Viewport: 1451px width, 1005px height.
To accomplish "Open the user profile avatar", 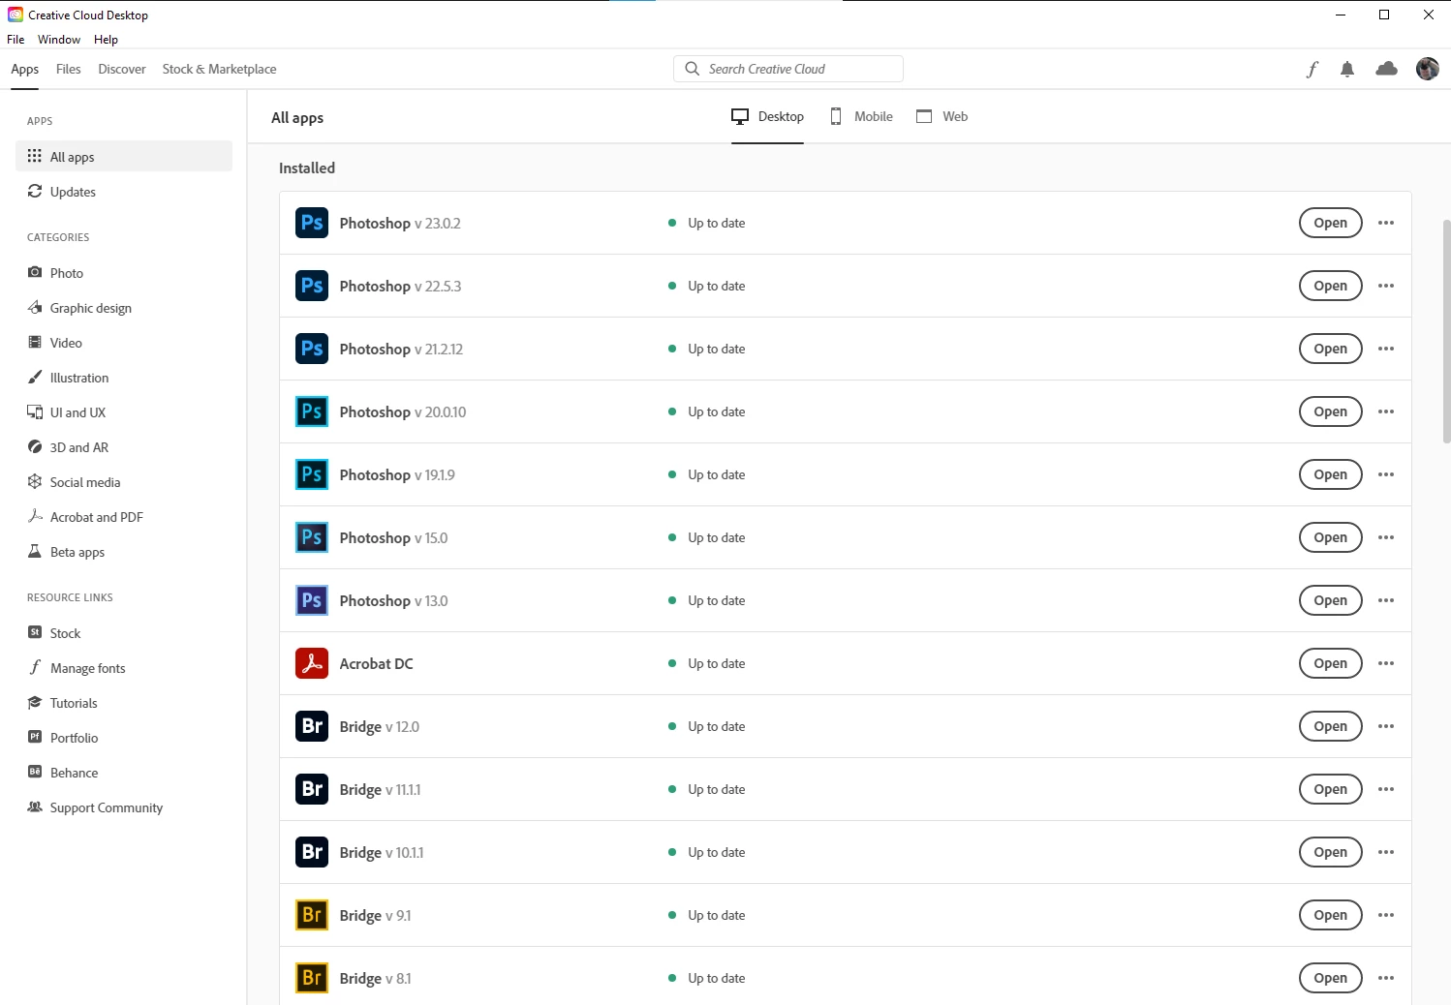I will pos(1428,69).
